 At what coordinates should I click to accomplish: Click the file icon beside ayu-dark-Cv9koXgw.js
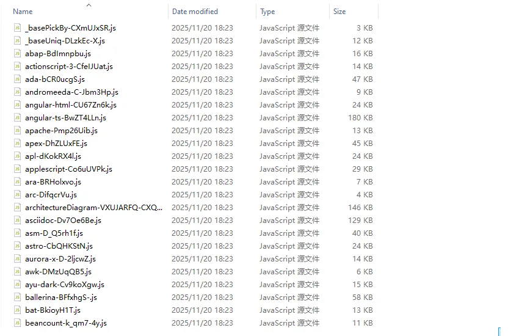[17, 284]
